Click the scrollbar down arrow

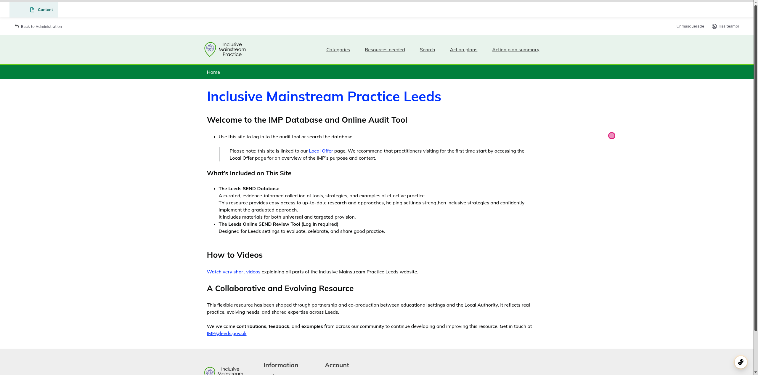tap(756, 373)
